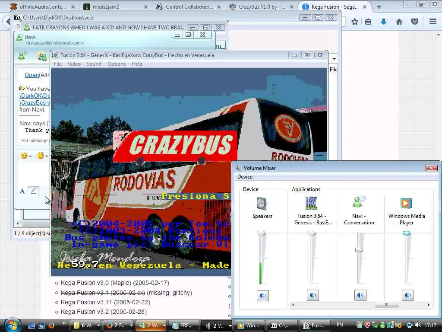Open the dropdown arrow right of the Fusion window

click(x=334, y=59)
